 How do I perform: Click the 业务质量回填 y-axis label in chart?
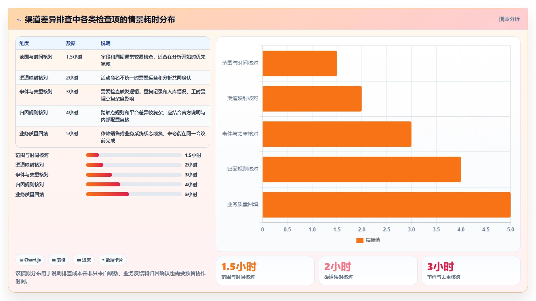(x=243, y=204)
